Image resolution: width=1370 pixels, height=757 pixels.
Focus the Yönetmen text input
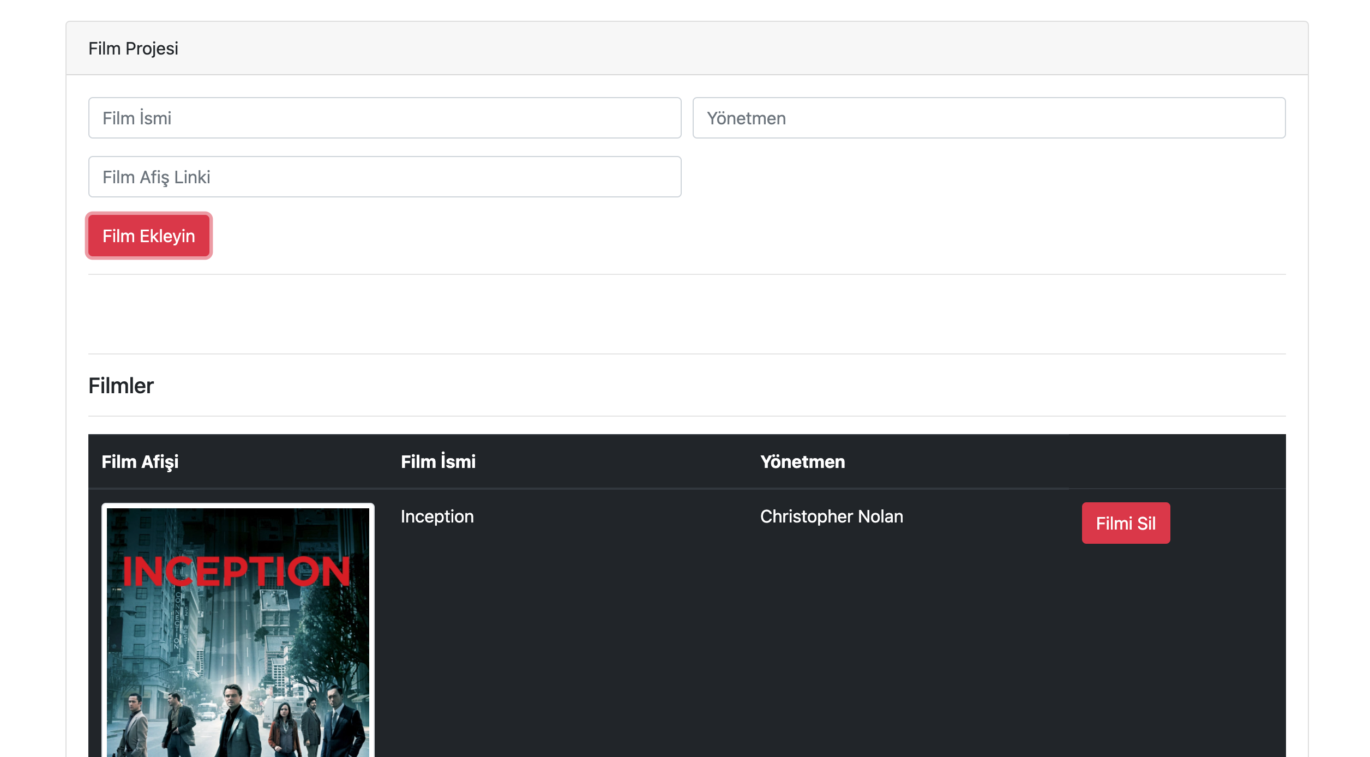click(x=988, y=118)
